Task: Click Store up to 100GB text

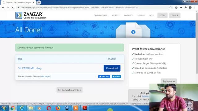Action: pos(148,73)
